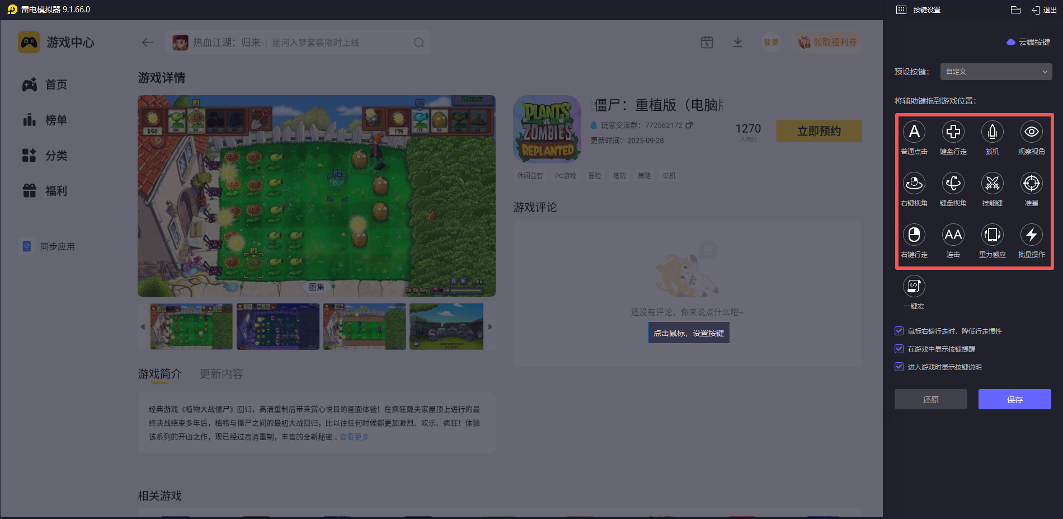The height and width of the screenshot is (519, 1063).
Task: Open the third screenshot thumbnail
Action: (x=365, y=326)
